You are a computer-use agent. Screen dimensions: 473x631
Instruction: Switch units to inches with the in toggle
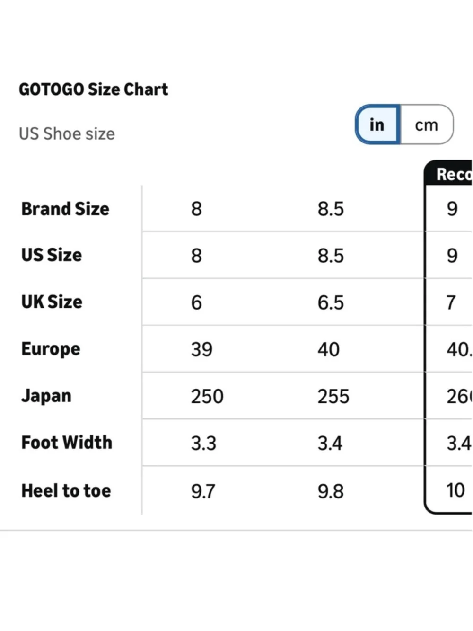pos(378,125)
